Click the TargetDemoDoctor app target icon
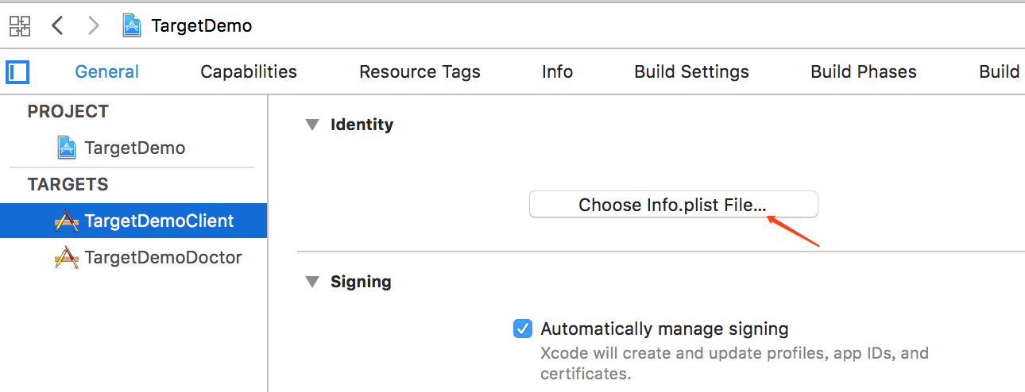Image resolution: width=1025 pixels, height=392 pixels. pyautogui.click(x=67, y=257)
